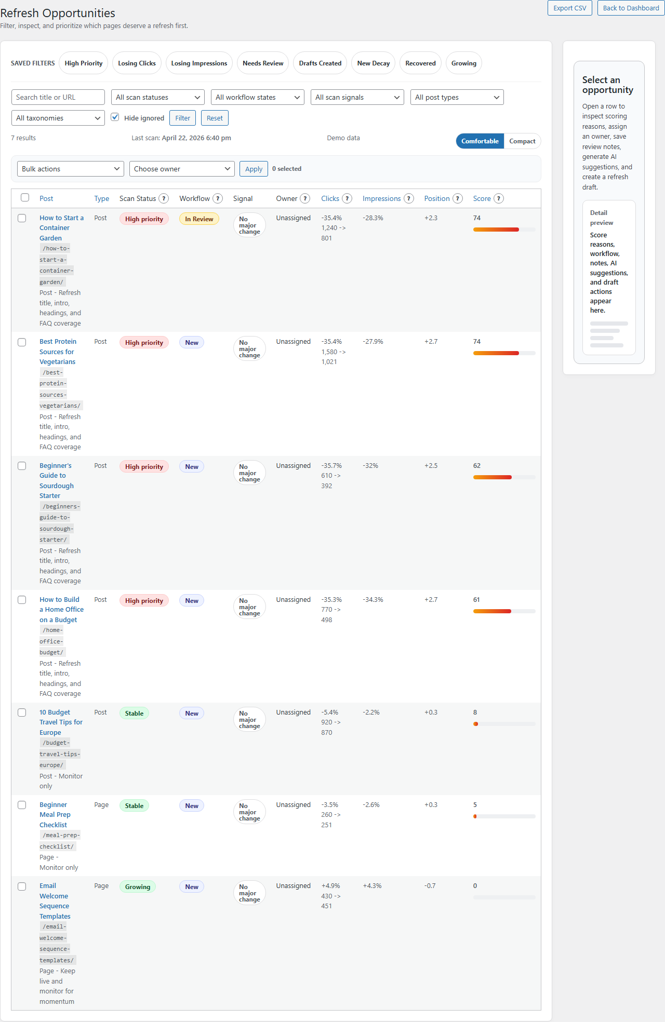Apply the Losing Clicks saved filter
The height and width of the screenshot is (1022, 665).
pos(137,63)
